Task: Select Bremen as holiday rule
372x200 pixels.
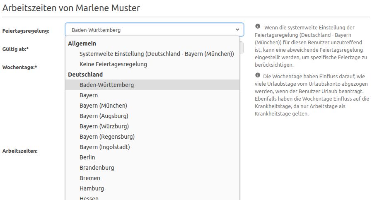Action: (152, 178)
